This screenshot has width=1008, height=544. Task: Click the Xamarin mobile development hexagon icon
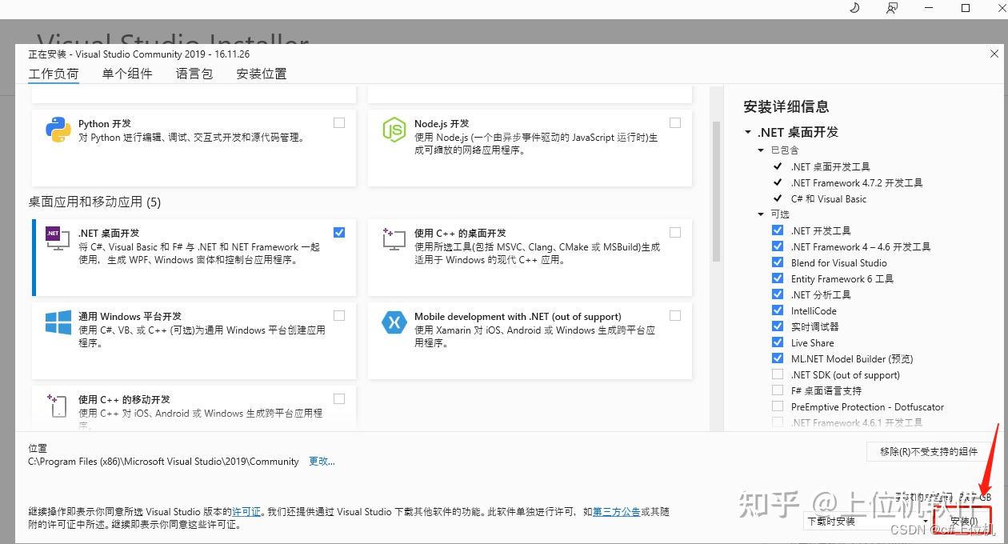(394, 322)
